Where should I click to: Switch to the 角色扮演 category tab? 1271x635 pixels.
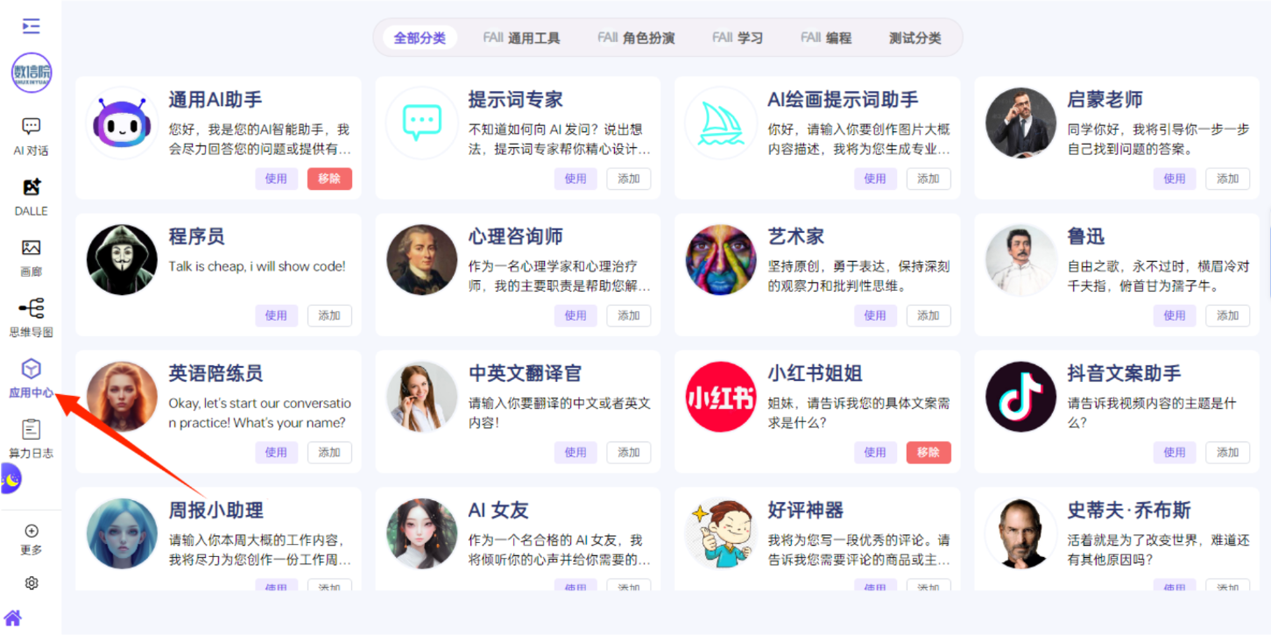(636, 38)
